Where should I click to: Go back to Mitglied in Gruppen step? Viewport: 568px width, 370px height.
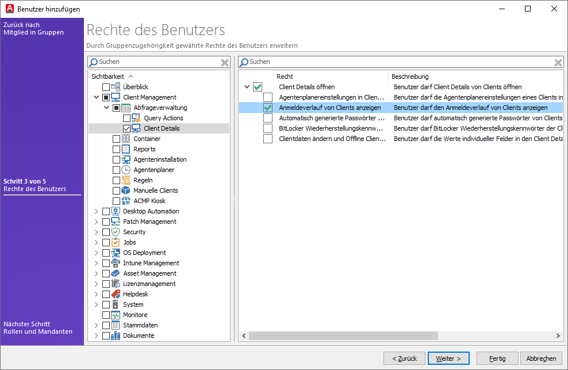pyautogui.click(x=33, y=29)
